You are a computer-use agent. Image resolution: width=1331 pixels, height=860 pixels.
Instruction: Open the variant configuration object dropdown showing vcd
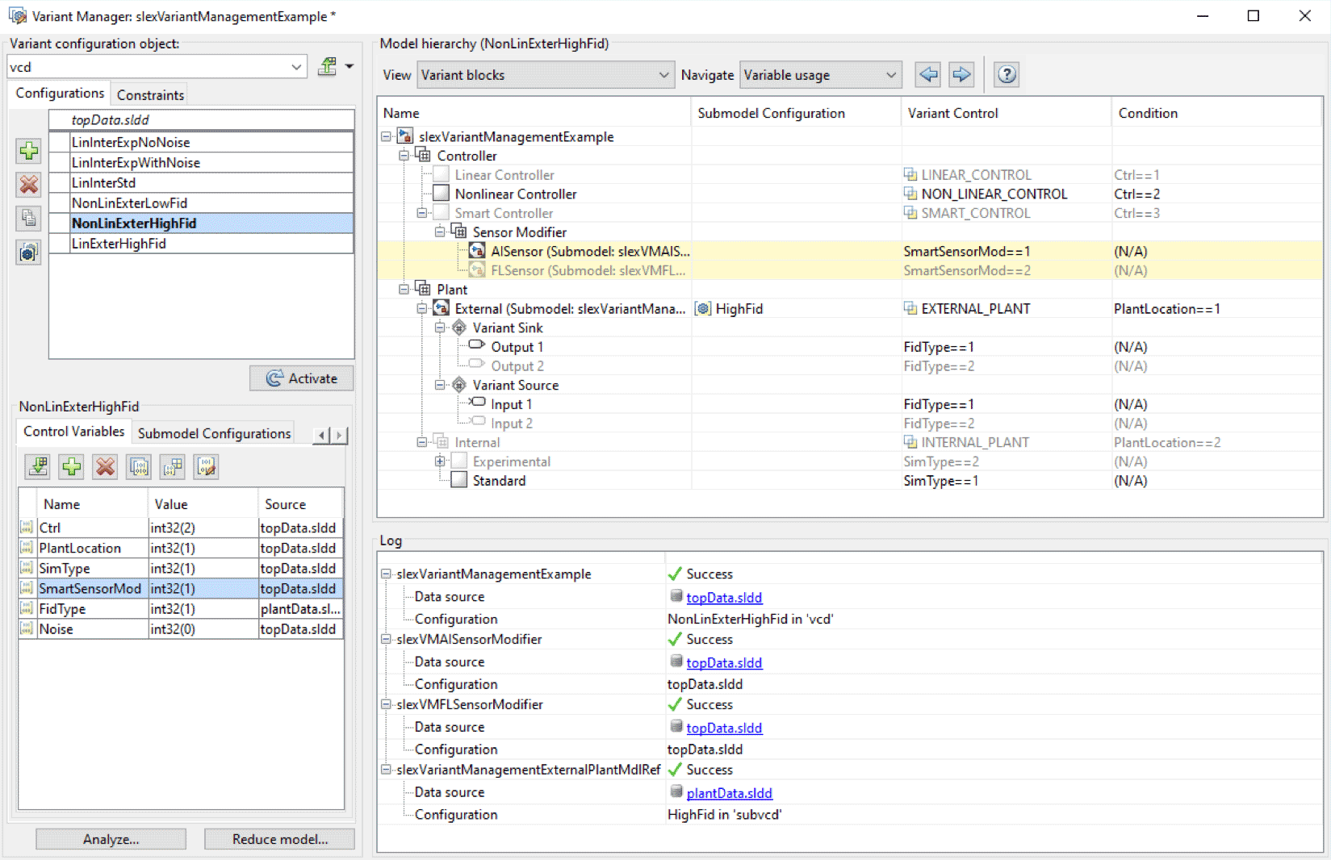coord(297,66)
